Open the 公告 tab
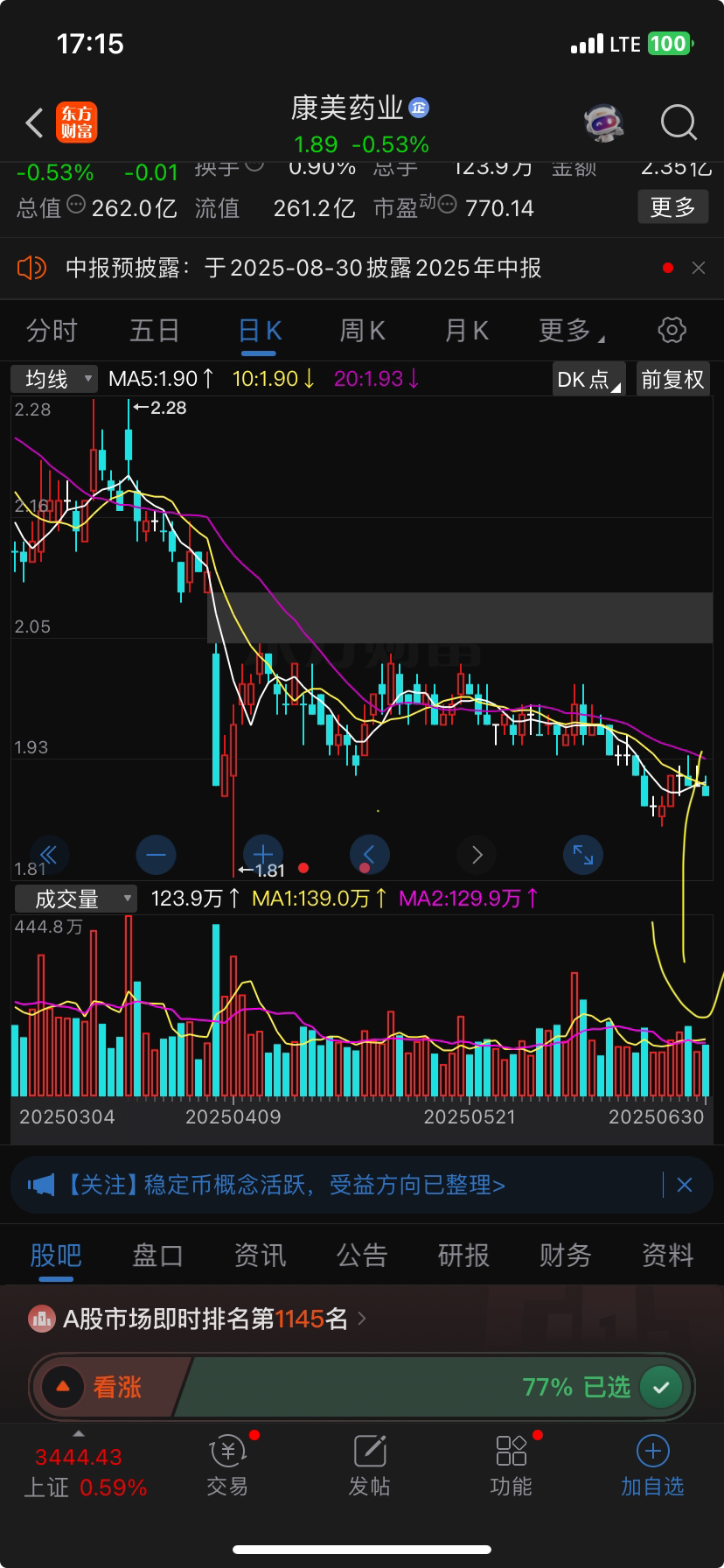The height and width of the screenshot is (1568, 724). click(x=362, y=1256)
